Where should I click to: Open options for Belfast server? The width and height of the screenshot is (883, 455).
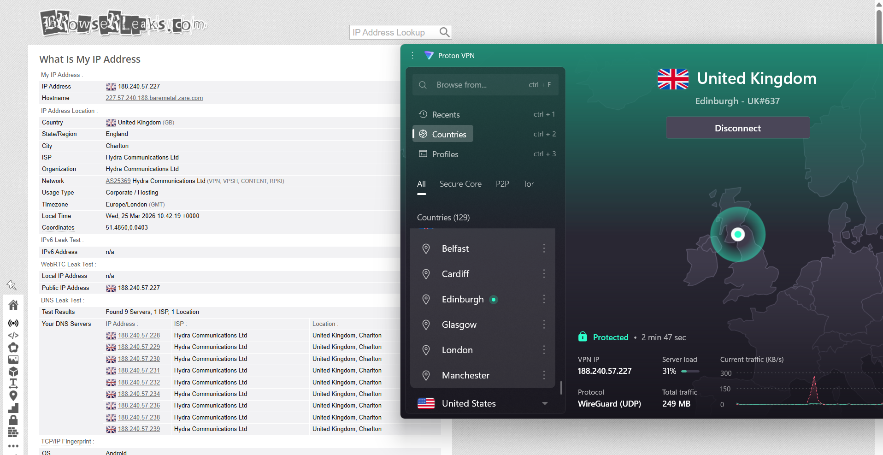[x=544, y=248]
